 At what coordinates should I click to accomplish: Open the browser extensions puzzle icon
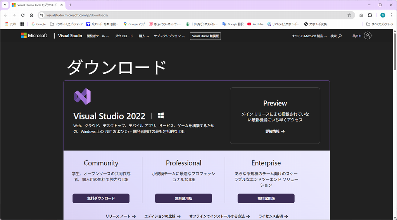click(370, 15)
